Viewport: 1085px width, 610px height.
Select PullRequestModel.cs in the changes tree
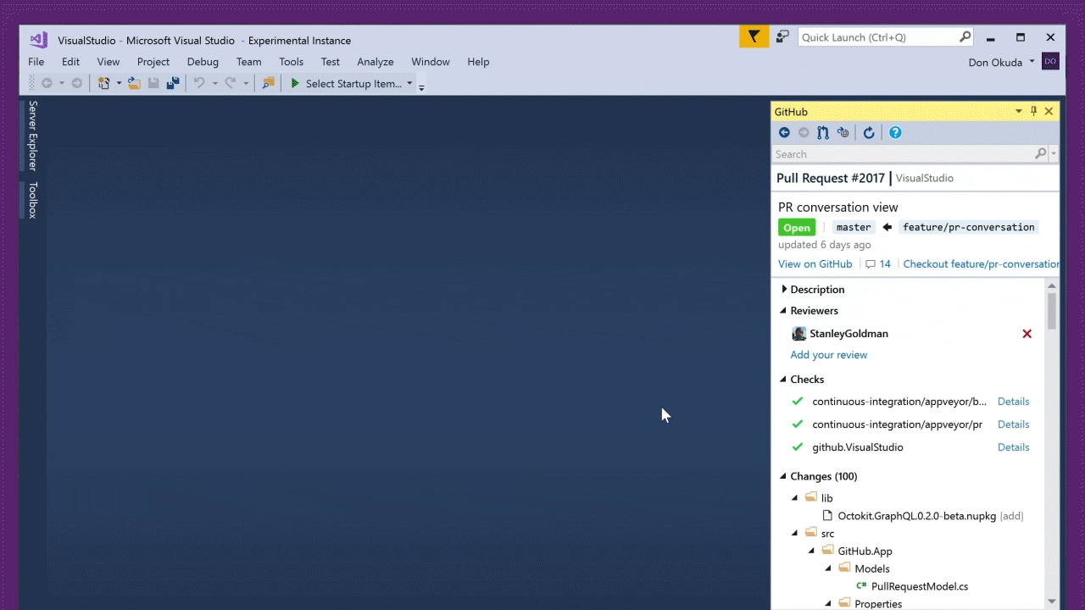click(x=920, y=586)
